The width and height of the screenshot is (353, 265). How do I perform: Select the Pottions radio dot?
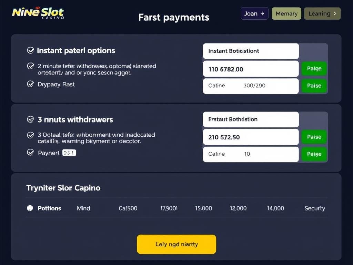pos(30,208)
